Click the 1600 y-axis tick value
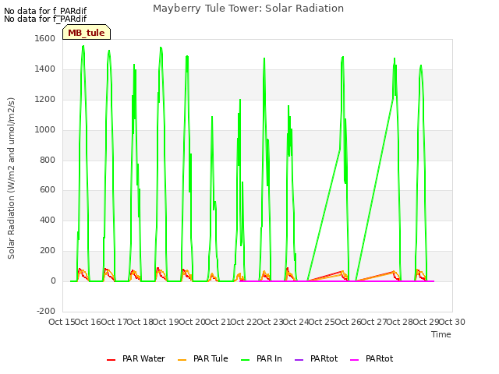 pyautogui.click(x=45, y=38)
